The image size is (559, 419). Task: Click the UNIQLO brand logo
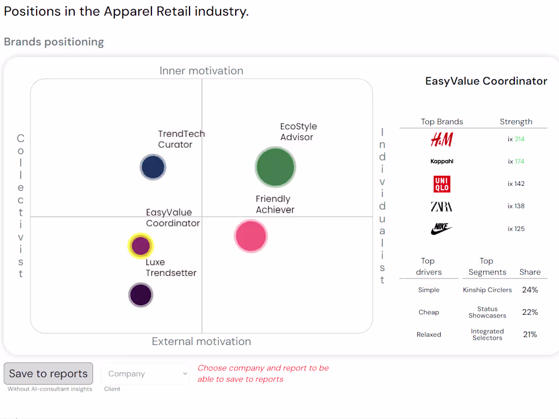[442, 184]
